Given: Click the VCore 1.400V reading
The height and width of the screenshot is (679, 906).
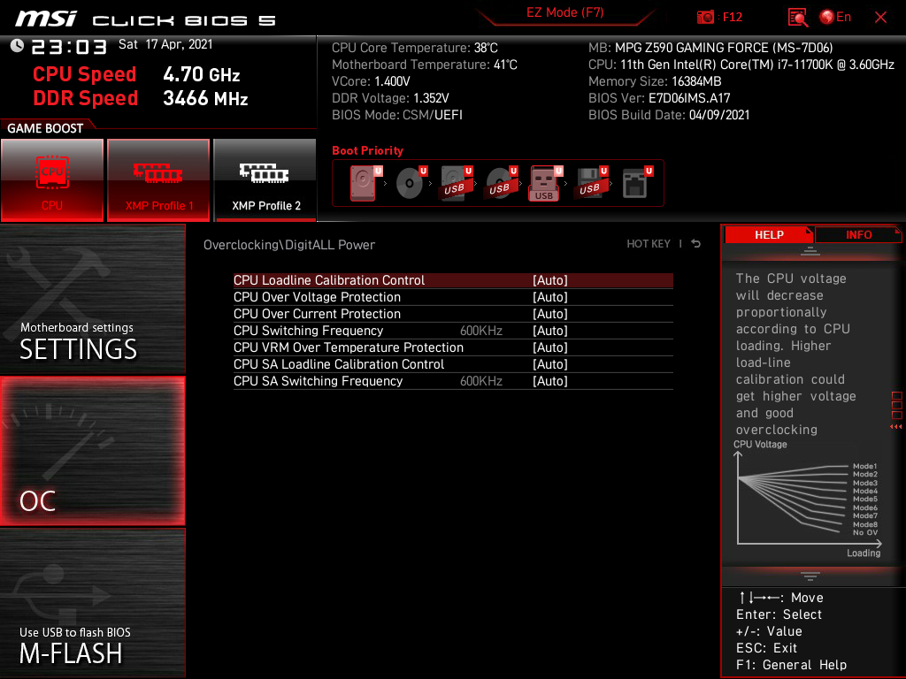Looking at the screenshot, I should [x=371, y=81].
